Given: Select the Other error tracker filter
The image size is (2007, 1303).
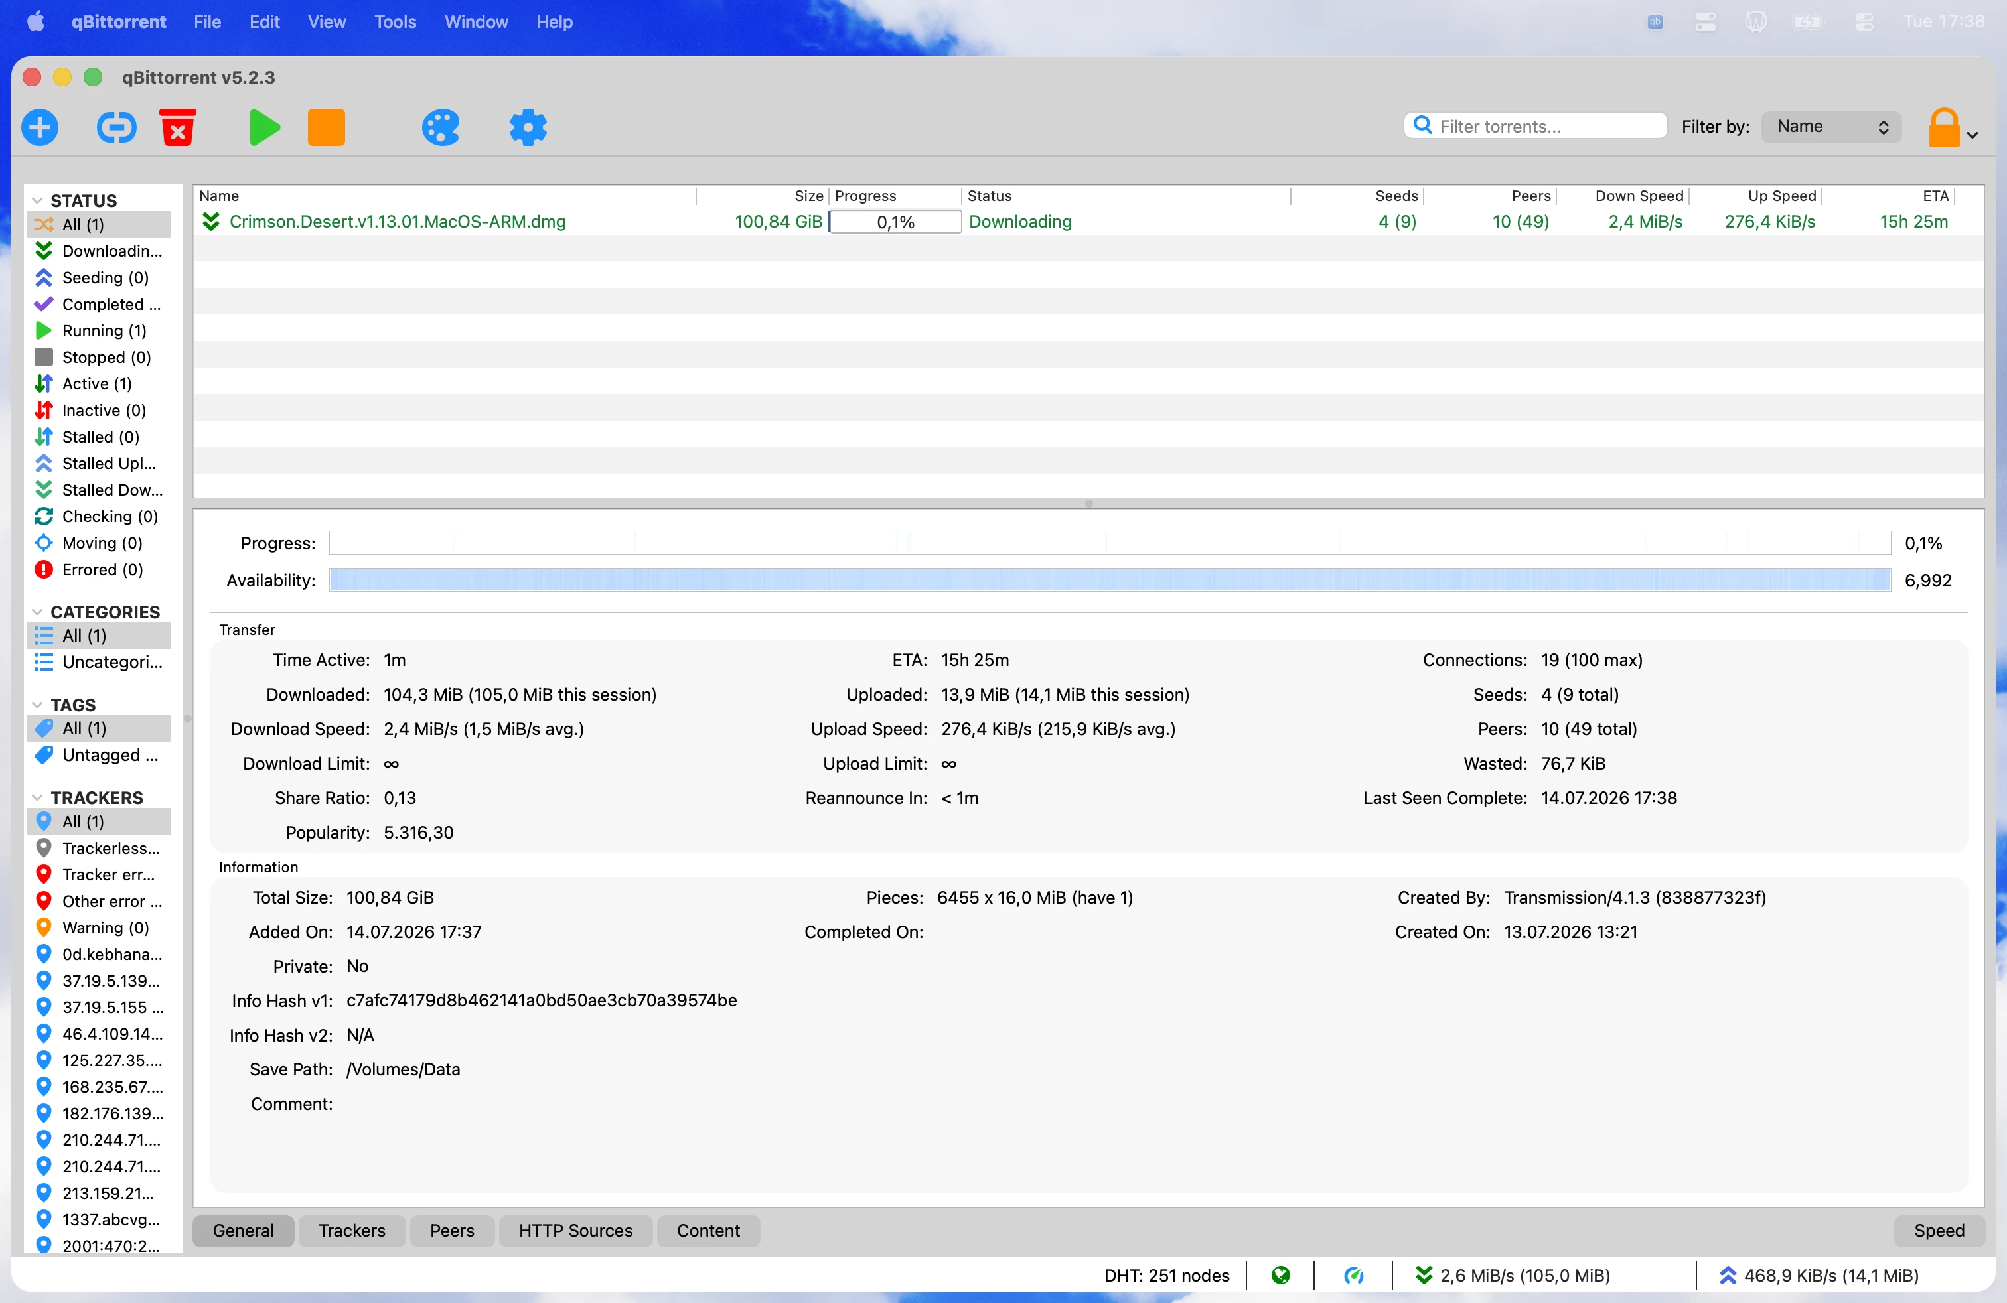Looking at the screenshot, I should pos(100,901).
